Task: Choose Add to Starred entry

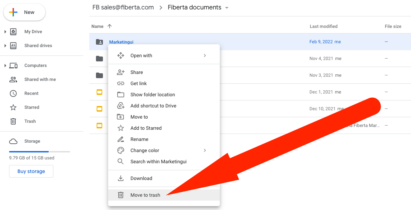Action: (x=164, y=128)
